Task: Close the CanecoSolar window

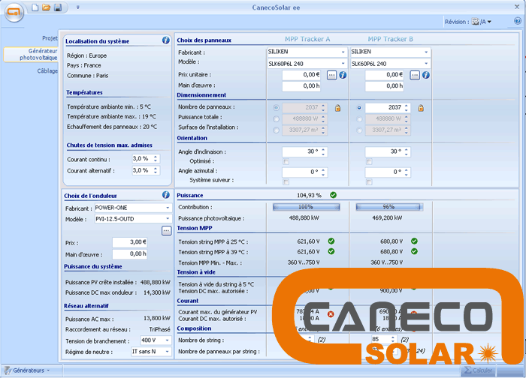Action: tap(517, 7)
